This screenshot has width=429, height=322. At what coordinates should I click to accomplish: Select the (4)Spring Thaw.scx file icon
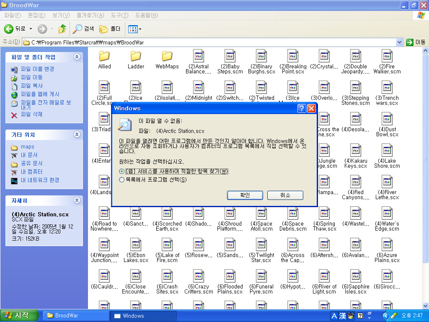pos(324,213)
